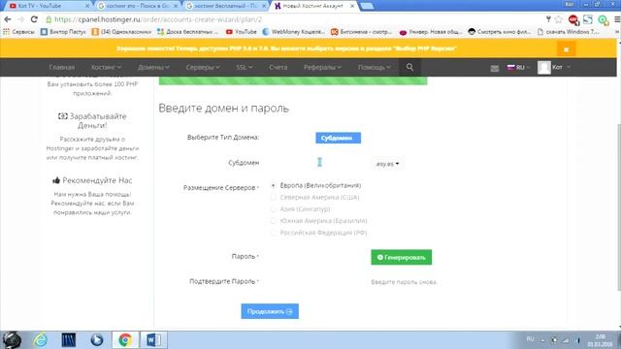Expand the SSL navigation menu

244,67
